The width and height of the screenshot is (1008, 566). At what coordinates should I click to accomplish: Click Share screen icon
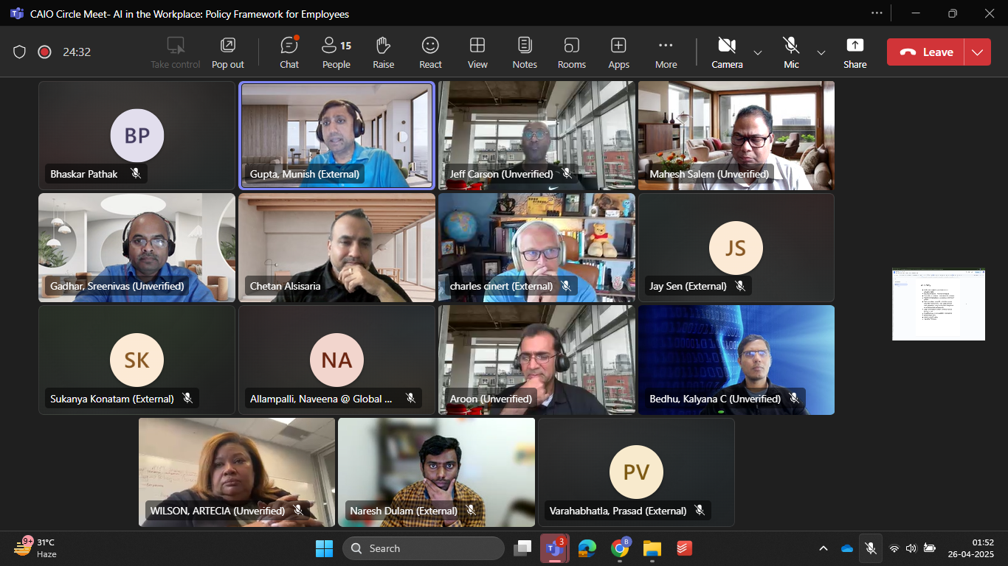[x=855, y=52]
